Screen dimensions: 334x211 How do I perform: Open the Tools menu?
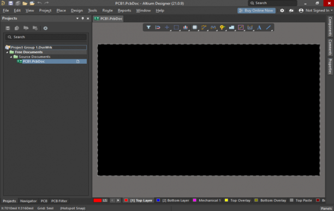pos(92,10)
